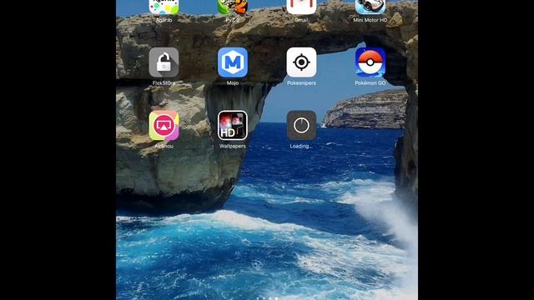Open the FlekSt0re app
This screenshot has height=300, width=534.
164,62
